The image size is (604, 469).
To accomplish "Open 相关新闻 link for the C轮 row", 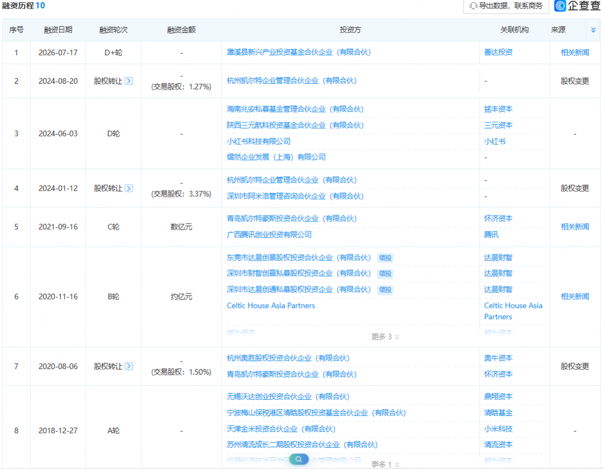I will tap(575, 227).
